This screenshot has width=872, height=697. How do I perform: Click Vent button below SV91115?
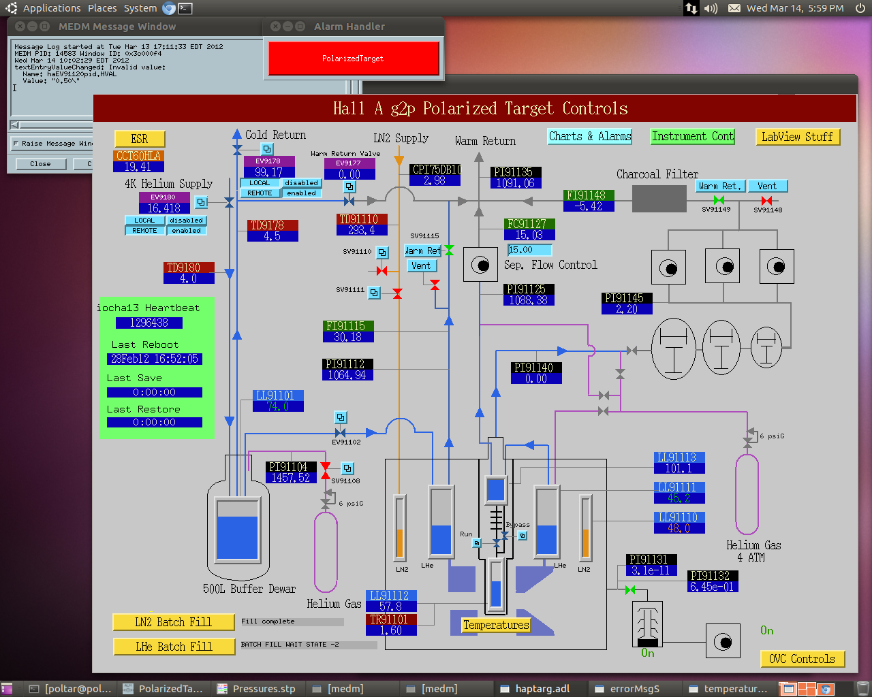pos(421,265)
